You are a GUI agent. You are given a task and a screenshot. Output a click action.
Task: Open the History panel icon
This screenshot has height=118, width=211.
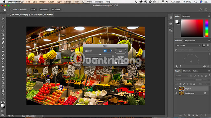click(171, 18)
